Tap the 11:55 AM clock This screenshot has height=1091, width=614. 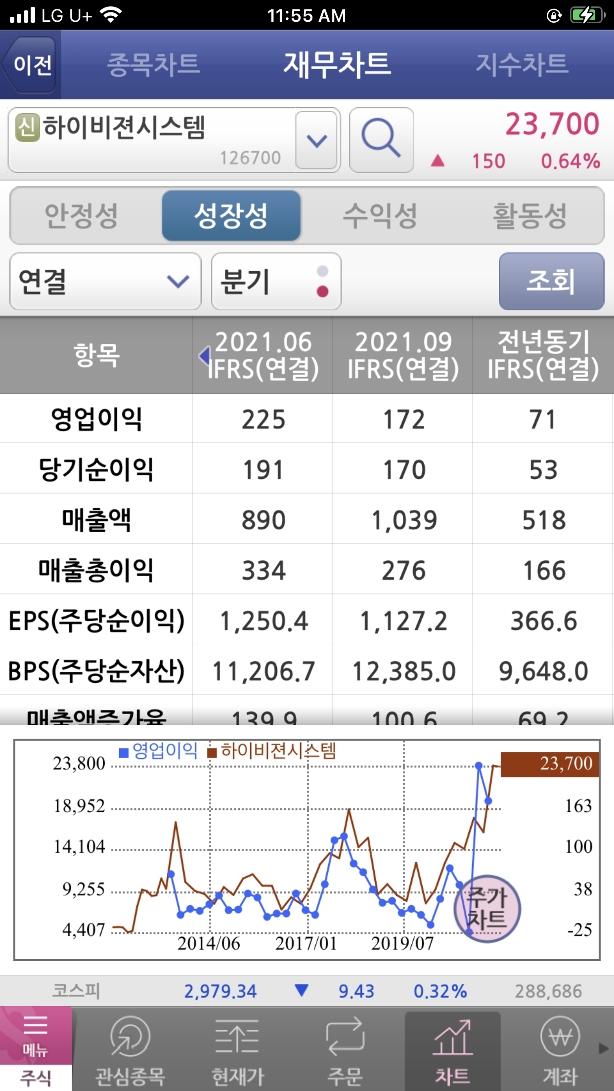[x=307, y=15]
